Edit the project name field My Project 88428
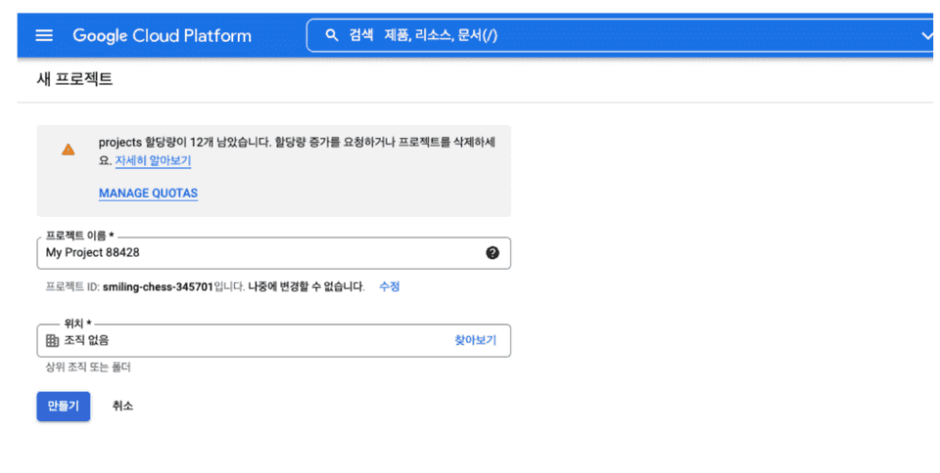This screenshot has width=940, height=473. click(273, 253)
